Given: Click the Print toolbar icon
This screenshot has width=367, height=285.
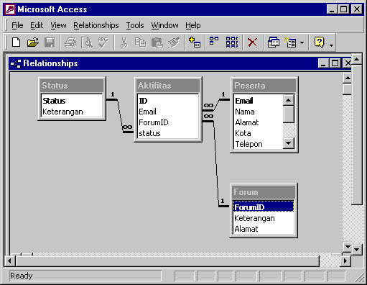Looking at the screenshot, I should point(70,42).
